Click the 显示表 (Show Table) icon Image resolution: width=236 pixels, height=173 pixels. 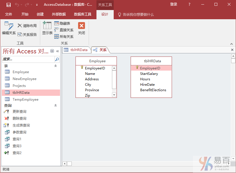point(47,28)
